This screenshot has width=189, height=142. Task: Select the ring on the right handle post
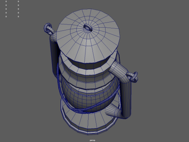(x=133, y=77)
